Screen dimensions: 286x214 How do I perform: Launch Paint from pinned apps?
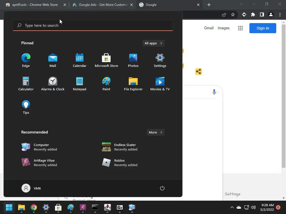pyautogui.click(x=106, y=84)
